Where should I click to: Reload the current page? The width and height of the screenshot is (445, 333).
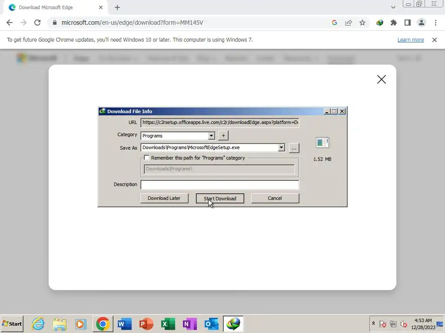(37, 23)
